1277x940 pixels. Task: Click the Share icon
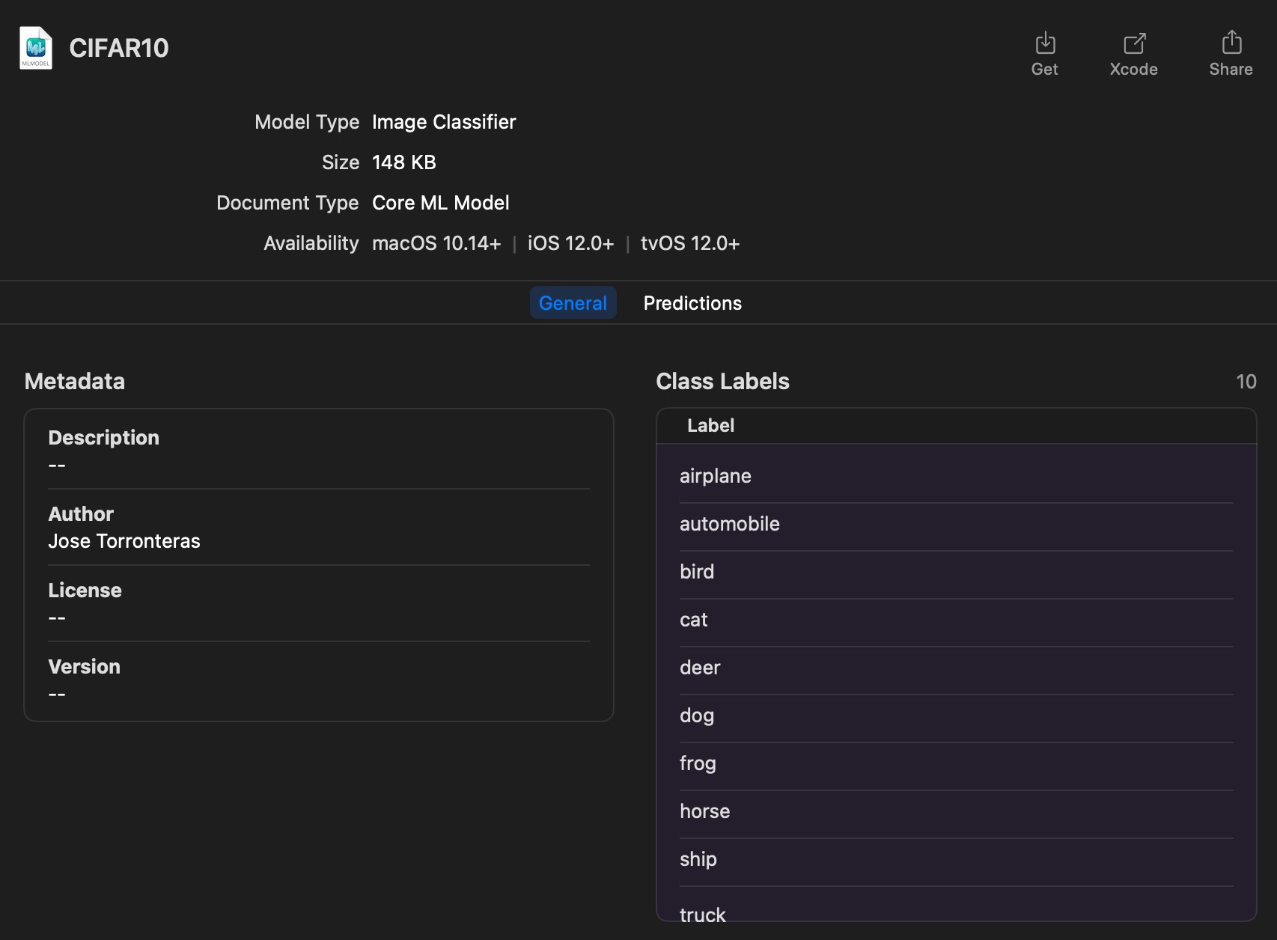pyautogui.click(x=1231, y=43)
